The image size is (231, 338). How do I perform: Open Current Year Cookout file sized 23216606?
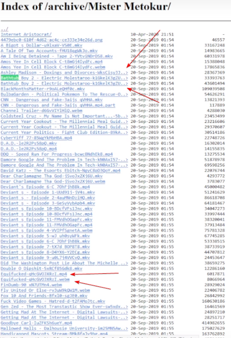coord(65,121)
